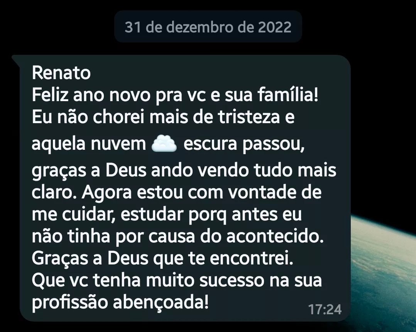Click the 17:24 message timestamp
This screenshot has width=416, height=332.
pyautogui.click(x=325, y=310)
